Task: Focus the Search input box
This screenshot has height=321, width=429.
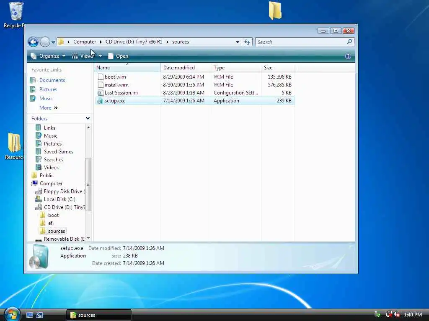Action: (x=301, y=42)
